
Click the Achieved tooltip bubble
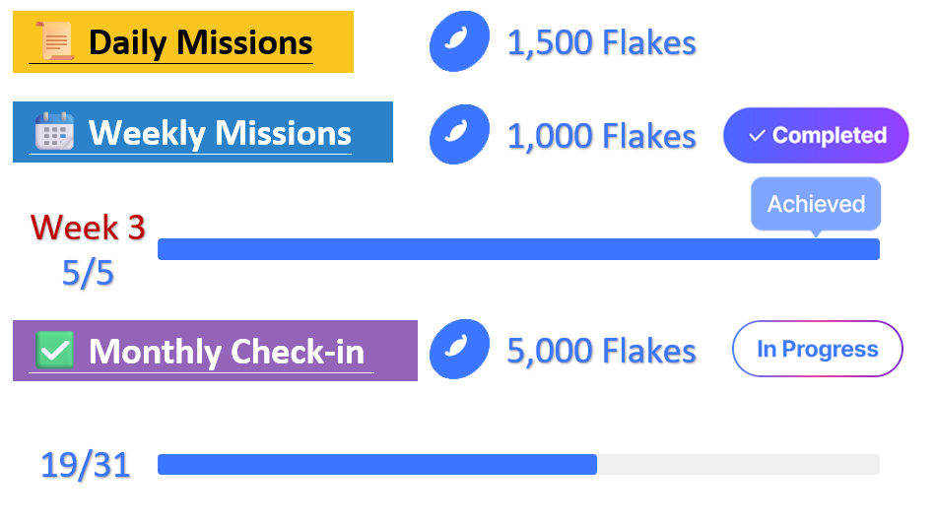tap(816, 204)
